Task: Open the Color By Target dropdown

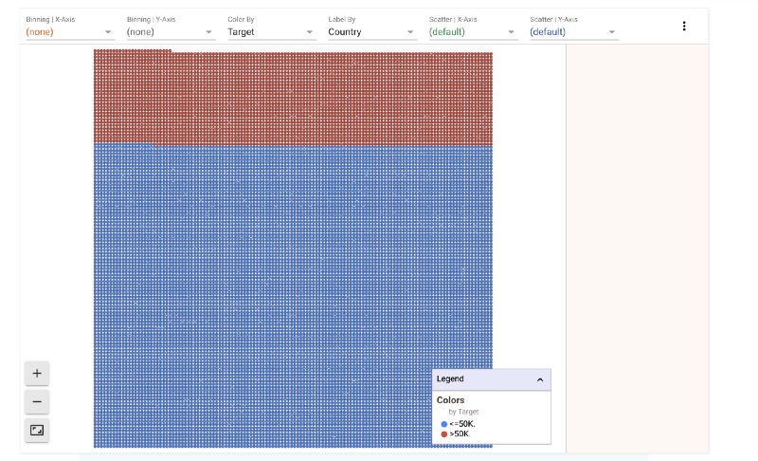Action: 272,32
